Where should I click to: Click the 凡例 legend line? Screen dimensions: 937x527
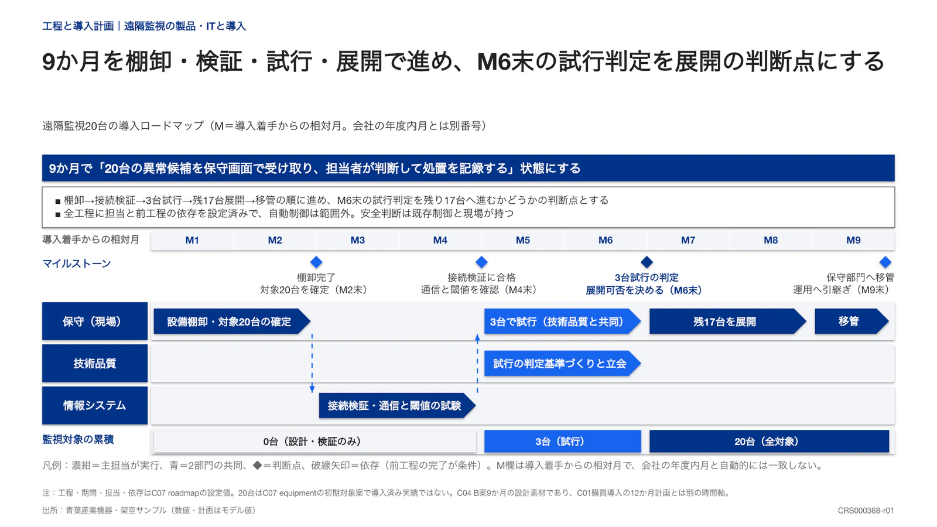tap(434, 466)
